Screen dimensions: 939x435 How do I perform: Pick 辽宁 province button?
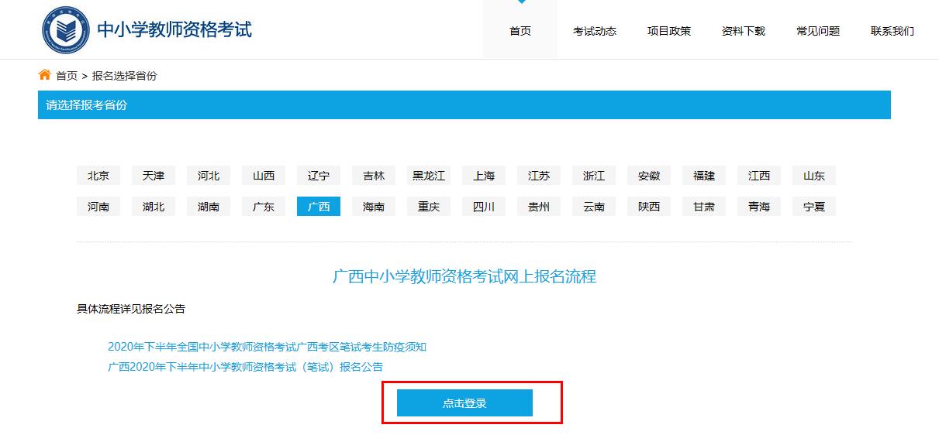pyautogui.click(x=319, y=176)
